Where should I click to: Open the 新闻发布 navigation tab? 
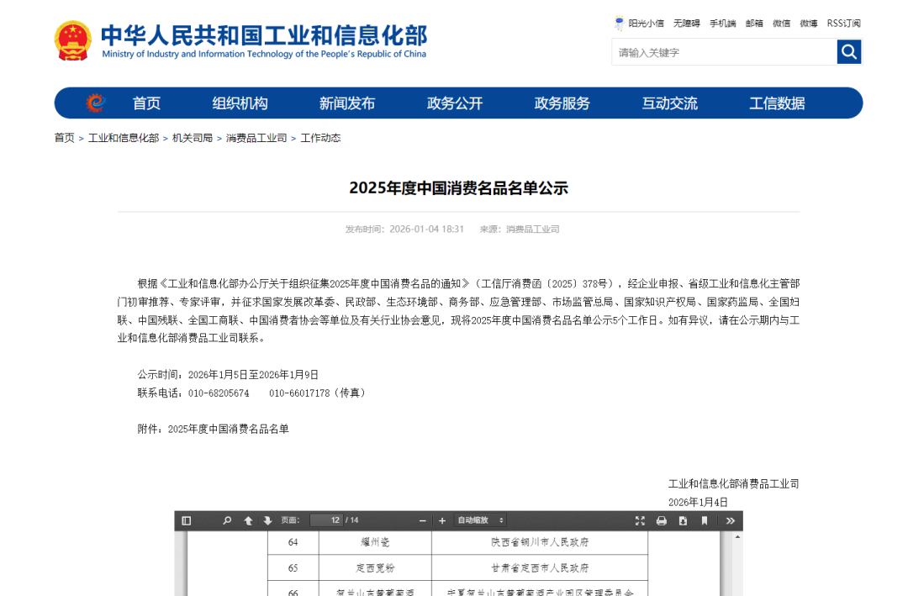click(x=347, y=103)
